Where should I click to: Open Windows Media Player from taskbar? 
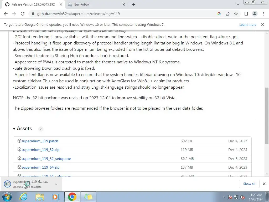pyautogui.click(x=56, y=197)
